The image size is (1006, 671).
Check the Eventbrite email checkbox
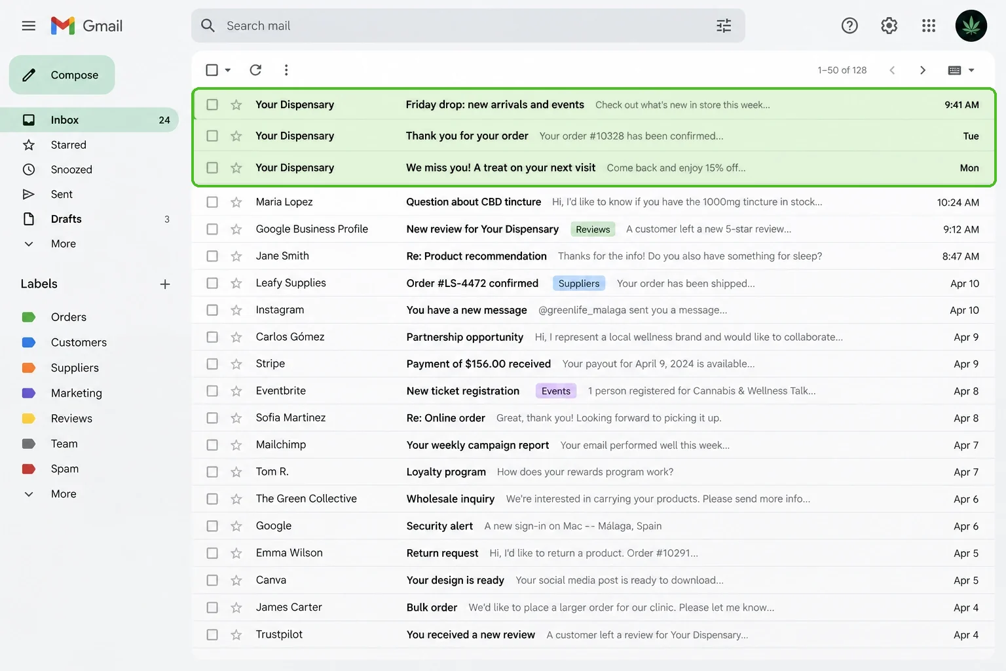[212, 391]
